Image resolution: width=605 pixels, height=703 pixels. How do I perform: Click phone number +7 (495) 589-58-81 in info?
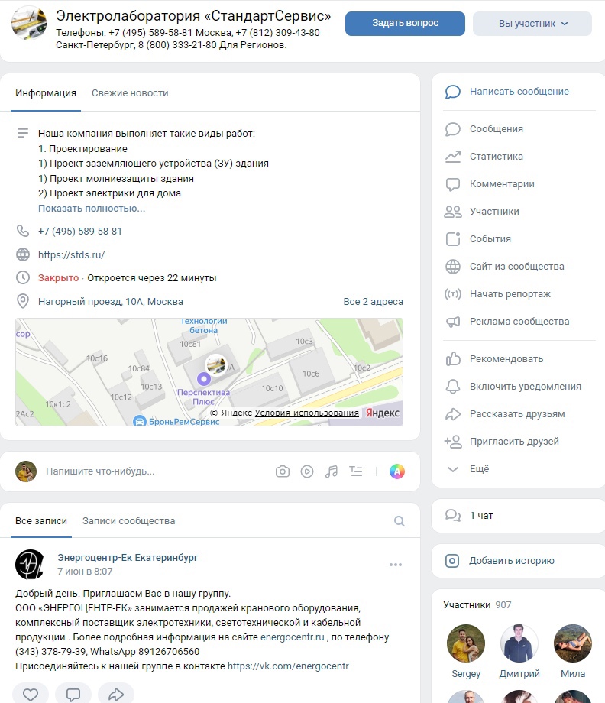[x=79, y=232]
